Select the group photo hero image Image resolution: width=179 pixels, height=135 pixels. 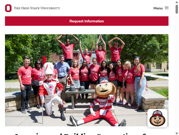pos(87,80)
